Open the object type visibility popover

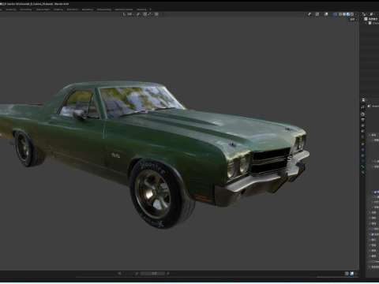point(310,14)
